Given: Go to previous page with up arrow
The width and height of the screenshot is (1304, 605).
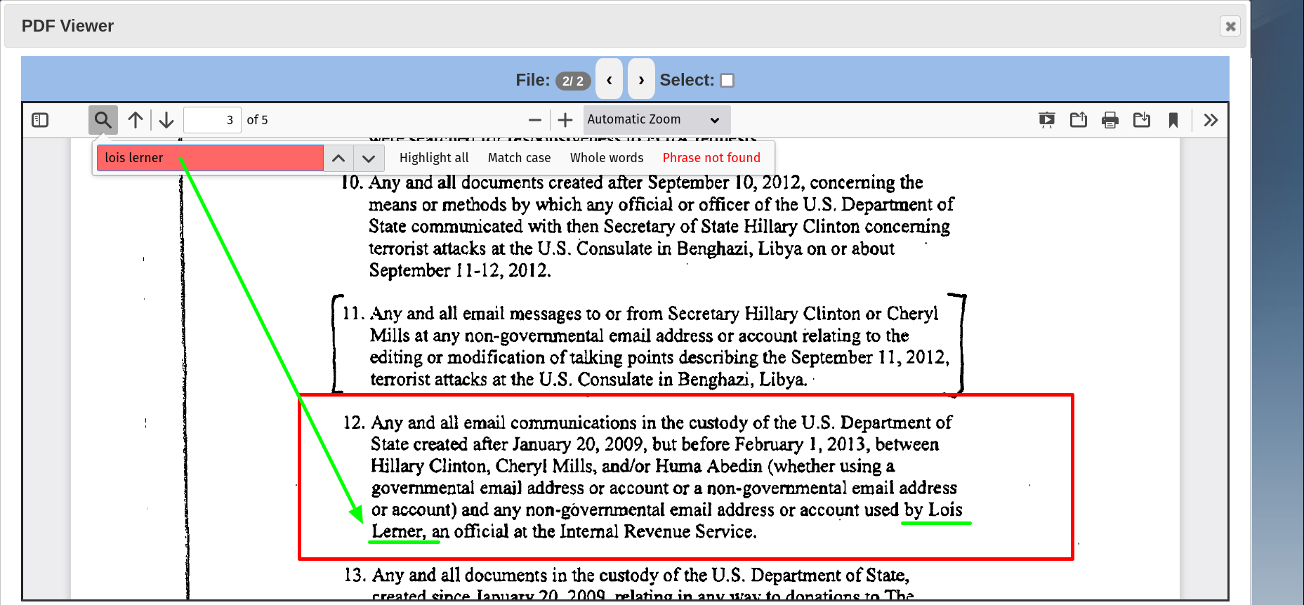Looking at the screenshot, I should (136, 120).
